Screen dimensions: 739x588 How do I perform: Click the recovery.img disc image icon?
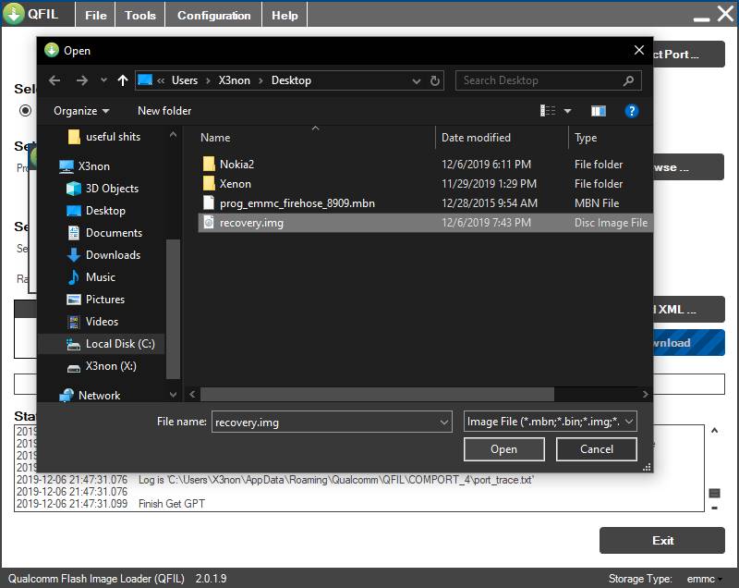pos(209,222)
